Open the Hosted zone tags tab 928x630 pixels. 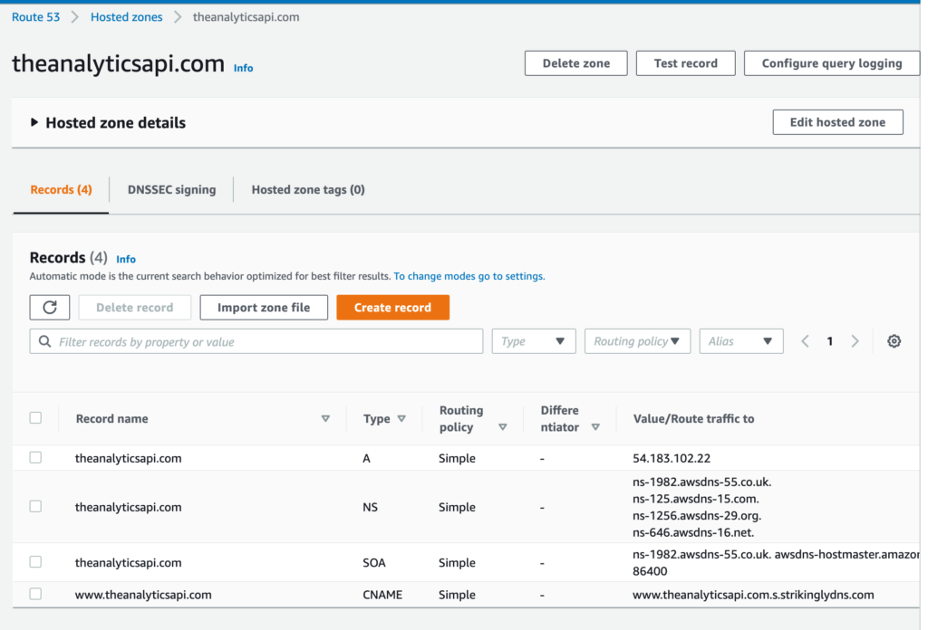[307, 190]
